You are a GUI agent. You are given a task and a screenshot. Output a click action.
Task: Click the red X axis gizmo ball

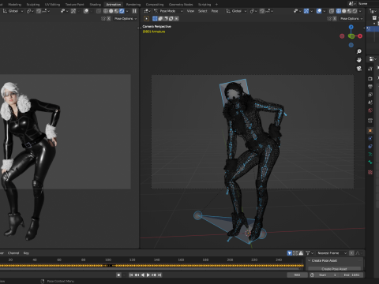tap(360, 36)
